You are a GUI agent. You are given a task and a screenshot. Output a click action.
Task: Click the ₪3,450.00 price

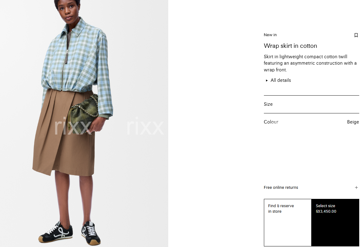326,211
